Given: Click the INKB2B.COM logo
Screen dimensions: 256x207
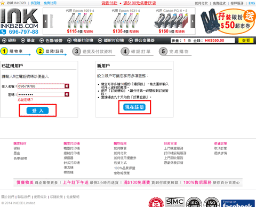Looking at the screenshot, I should [19, 18].
